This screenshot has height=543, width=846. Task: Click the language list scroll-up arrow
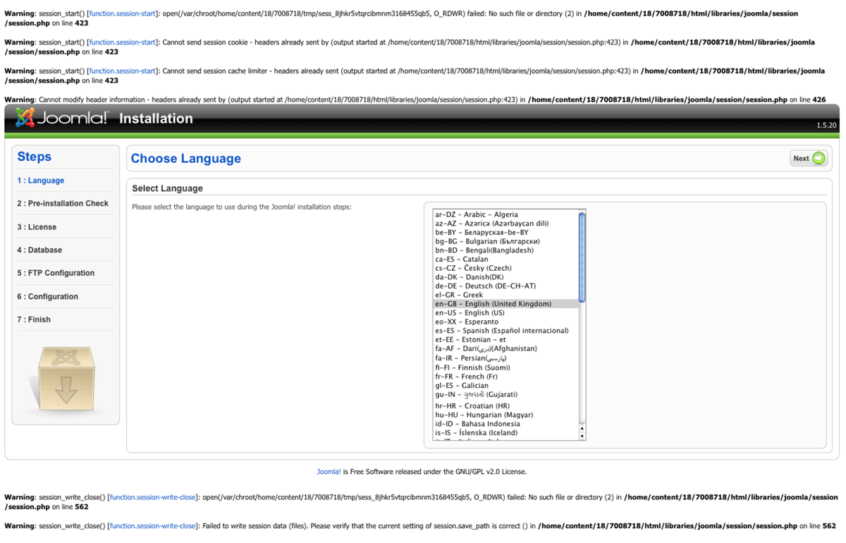[x=582, y=427]
